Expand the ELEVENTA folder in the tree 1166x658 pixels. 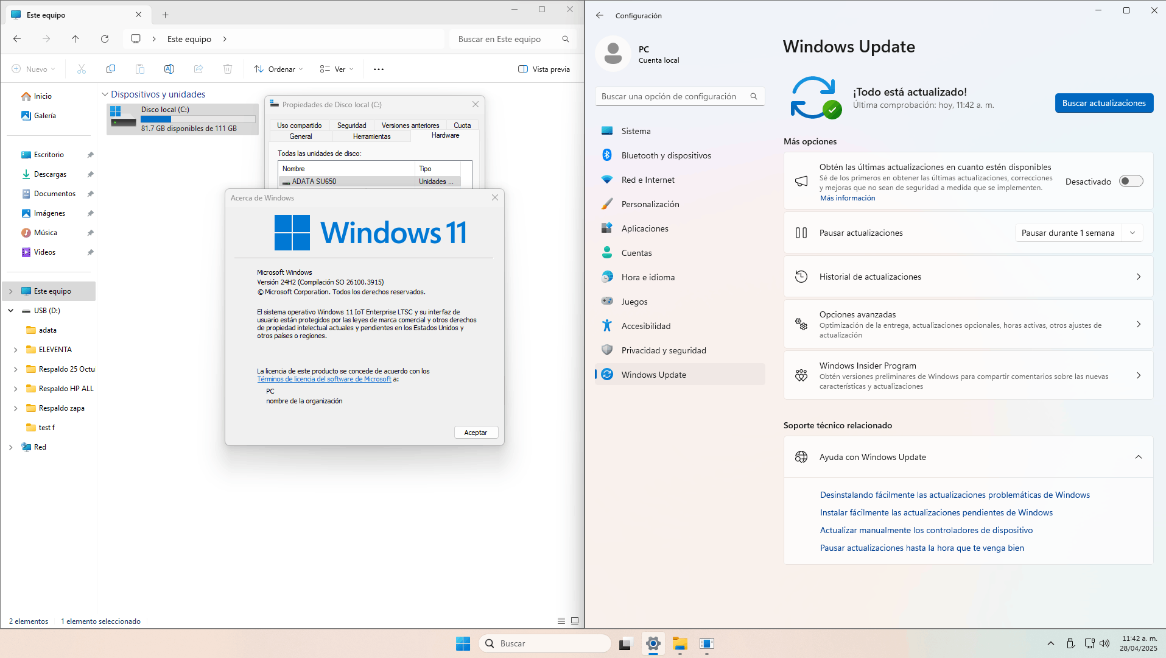pyautogui.click(x=15, y=350)
